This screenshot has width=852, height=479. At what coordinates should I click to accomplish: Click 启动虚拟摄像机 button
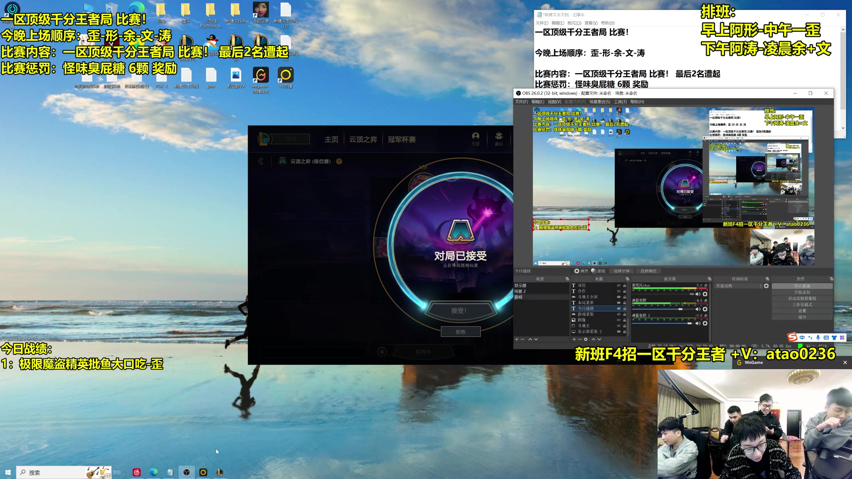point(802,298)
